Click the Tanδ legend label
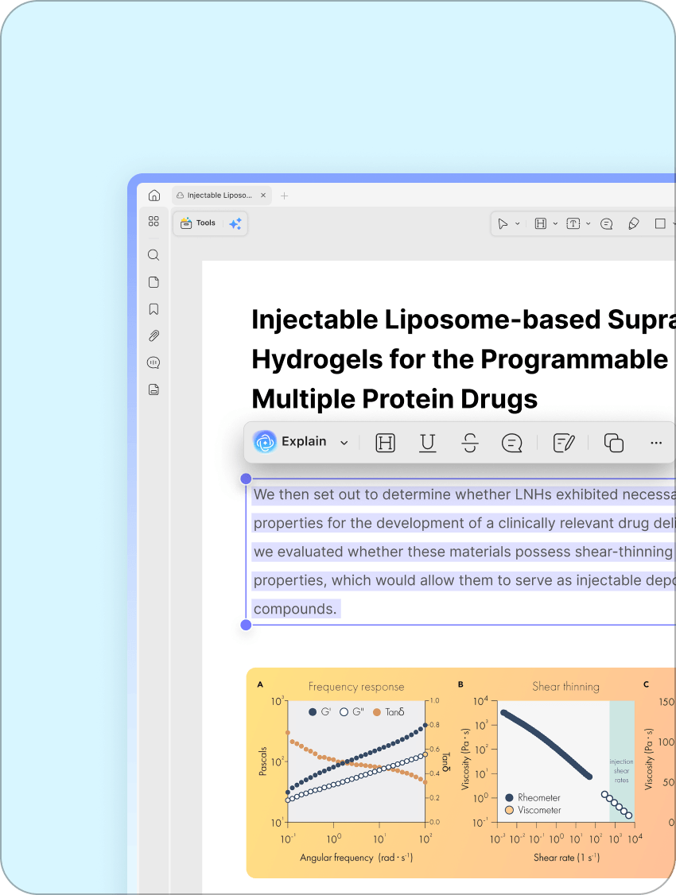Image resolution: width=676 pixels, height=895 pixels. coord(394,711)
